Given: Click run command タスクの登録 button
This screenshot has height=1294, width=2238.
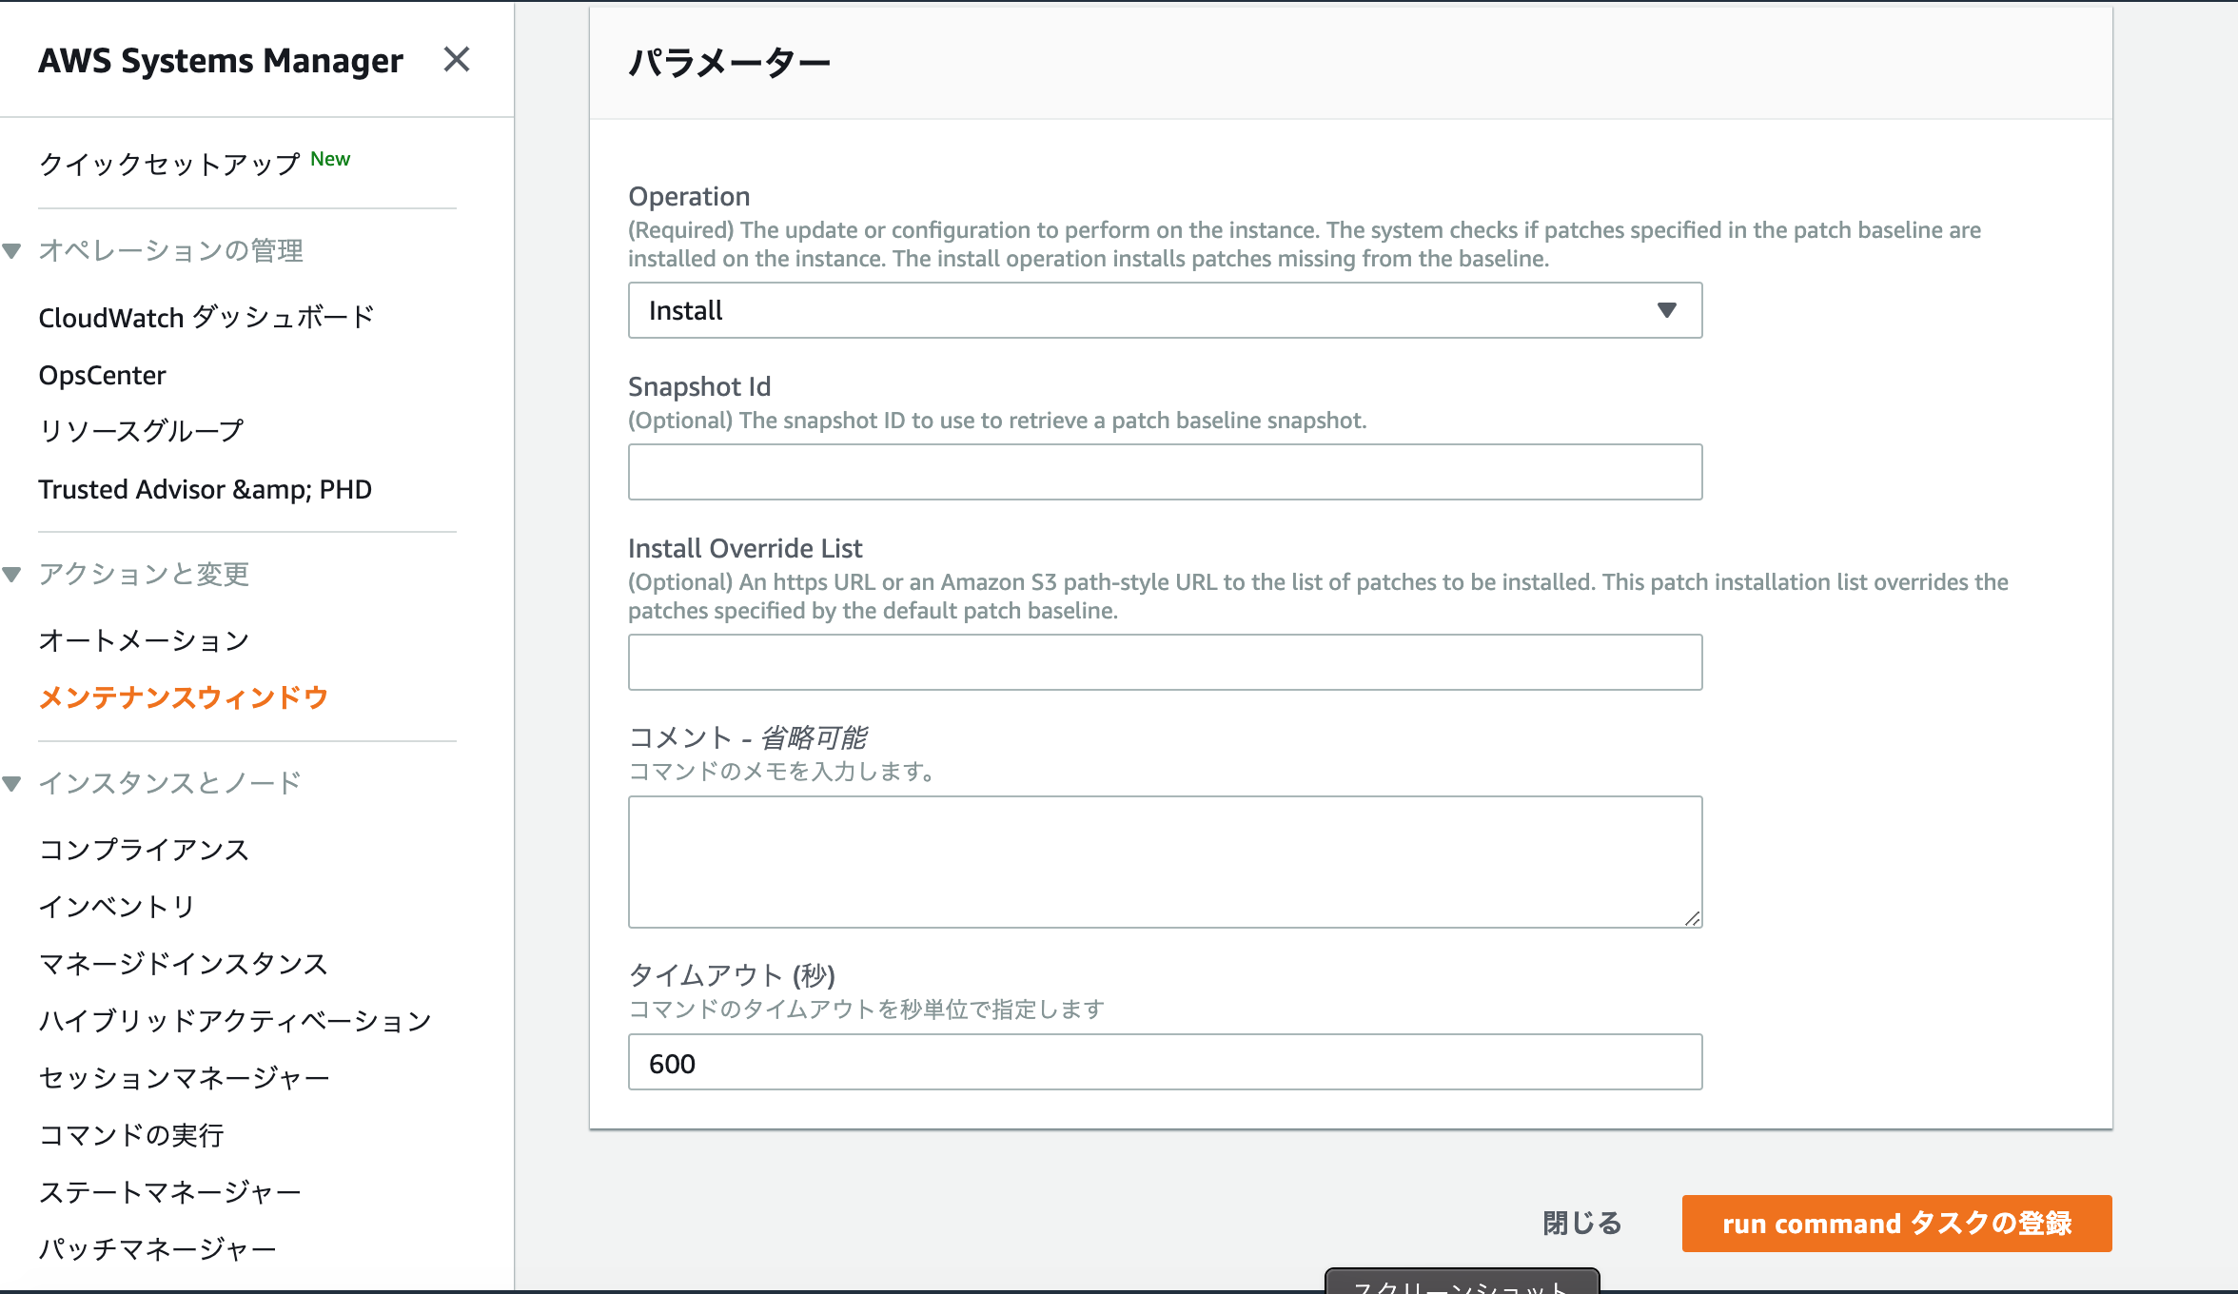Looking at the screenshot, I should coord(1896,1224).
